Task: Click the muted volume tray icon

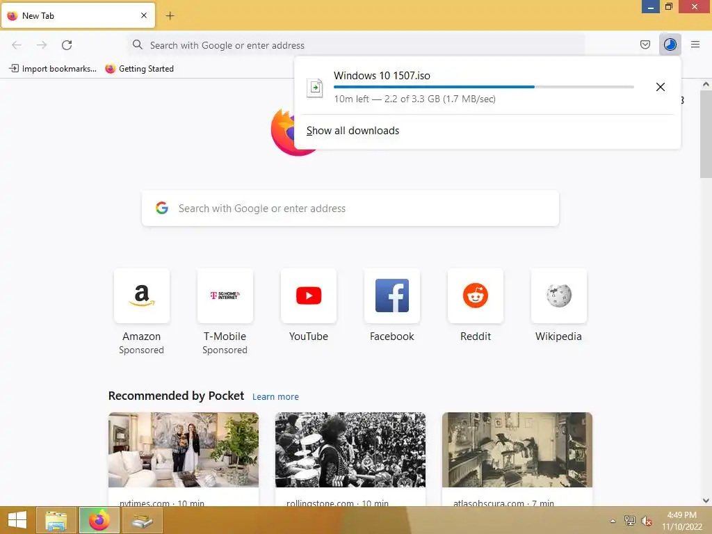Action: [646, 521]
